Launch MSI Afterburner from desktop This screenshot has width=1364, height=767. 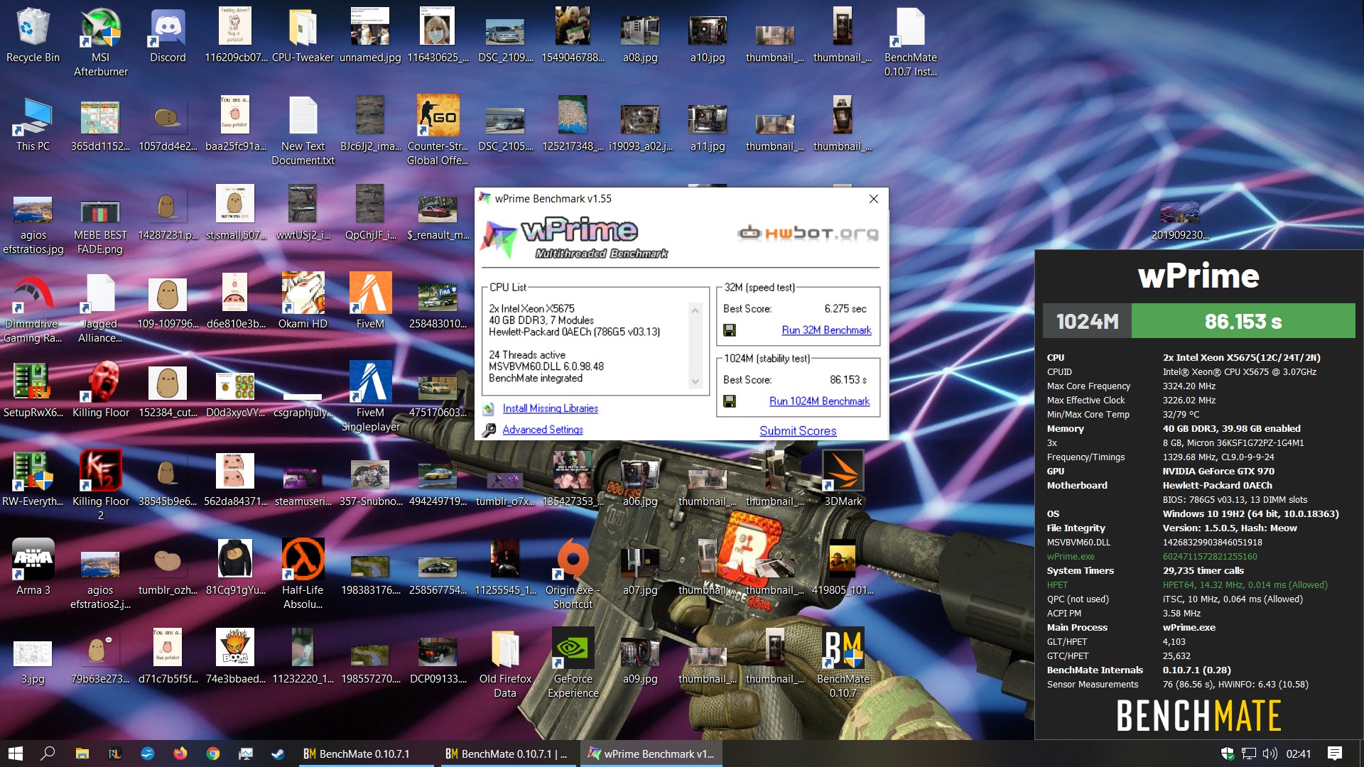point(100,43)
